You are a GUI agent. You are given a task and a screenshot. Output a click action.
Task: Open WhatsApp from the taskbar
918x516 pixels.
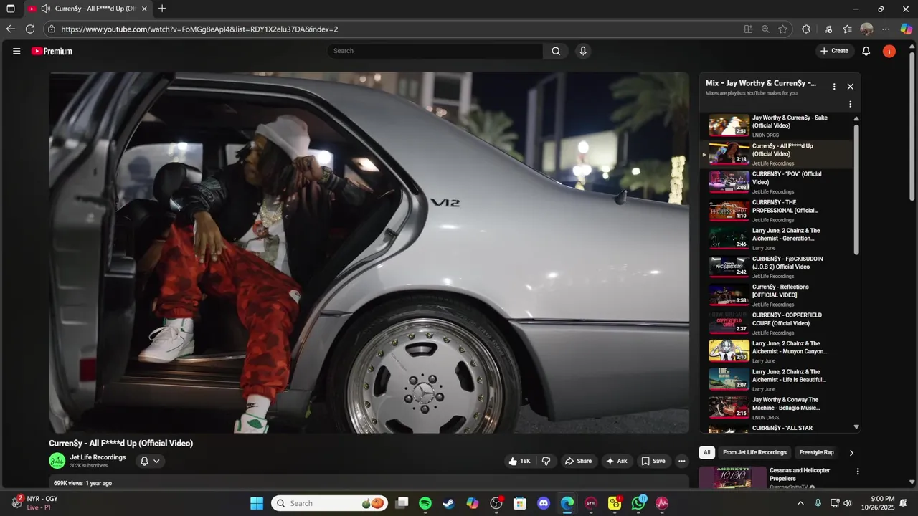(x=638, y=503)
